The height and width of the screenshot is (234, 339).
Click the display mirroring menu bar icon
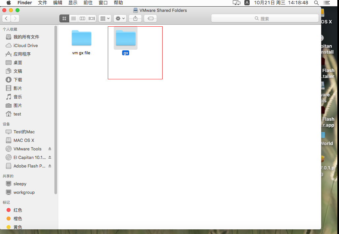[x=236, y=3]
